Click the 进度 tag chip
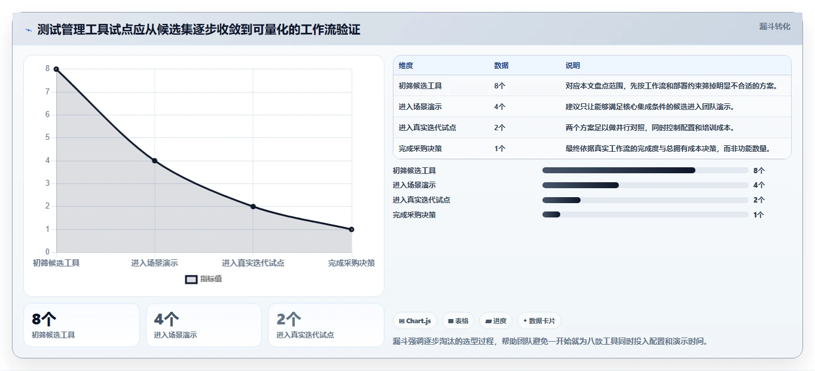Screen dimensions: 815x371 (x=496, y=321)
